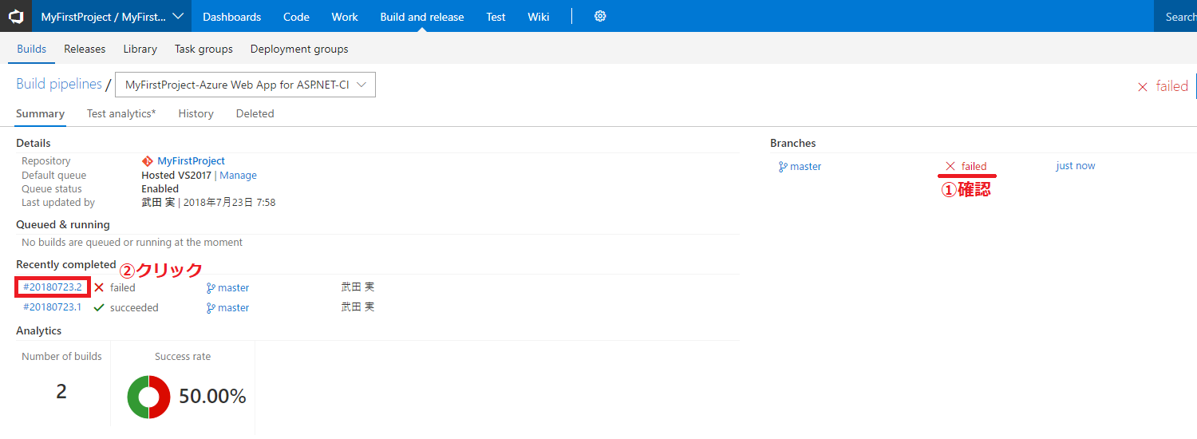Open the Wiki hub
This screenshot has width=1197, height=439.
click(539, 17)
